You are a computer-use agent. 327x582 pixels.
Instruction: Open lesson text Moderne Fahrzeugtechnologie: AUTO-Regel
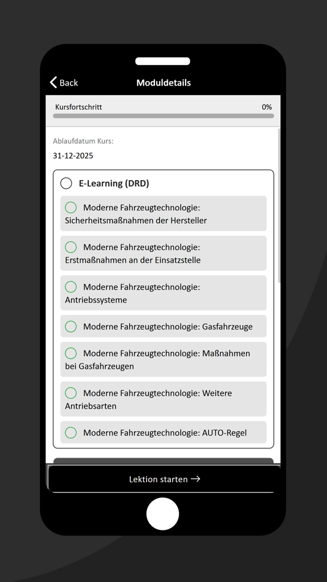tap(165, 433)
